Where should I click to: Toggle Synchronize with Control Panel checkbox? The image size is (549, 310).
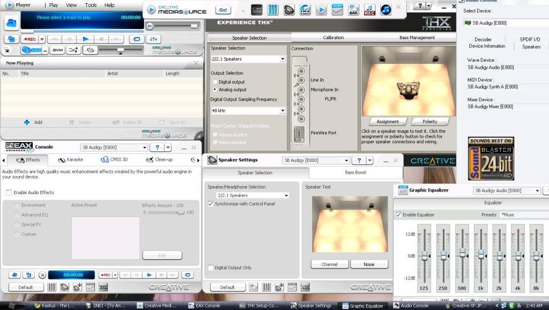[x=210, y=204]
